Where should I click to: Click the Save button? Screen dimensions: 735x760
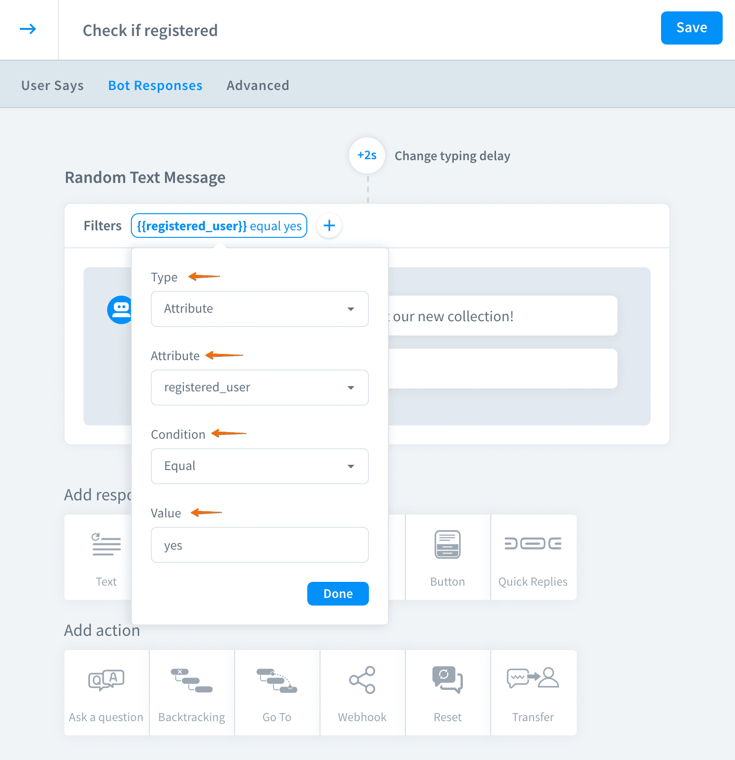click(691, 28)
